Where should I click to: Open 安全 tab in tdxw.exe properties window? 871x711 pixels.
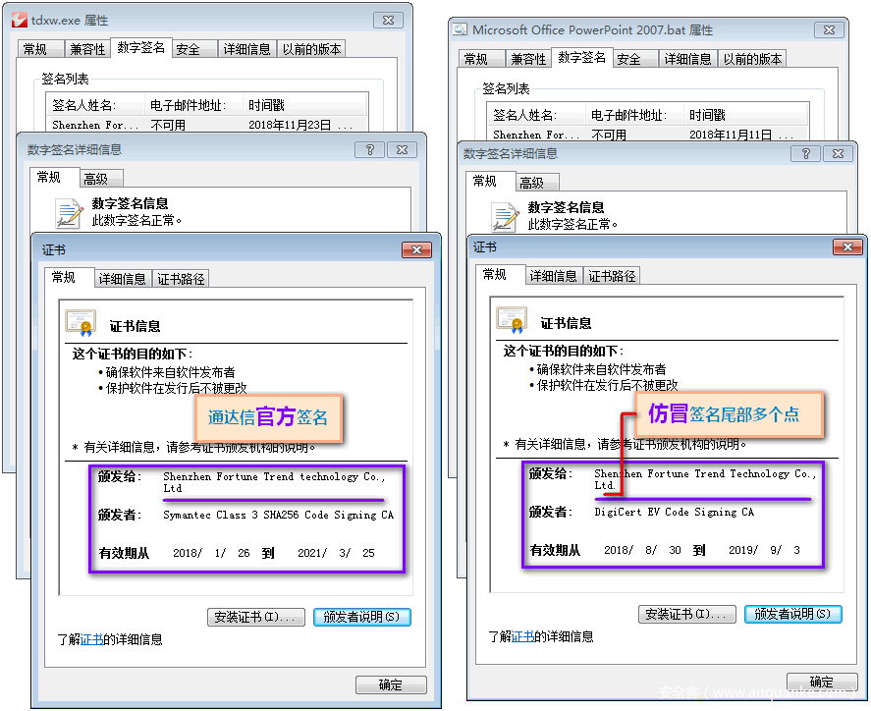pyautogui.click(x=194, y=49)
